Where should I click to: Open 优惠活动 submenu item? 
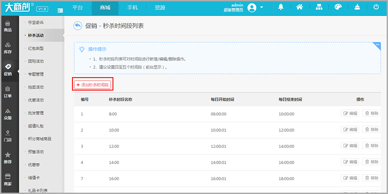36,100
